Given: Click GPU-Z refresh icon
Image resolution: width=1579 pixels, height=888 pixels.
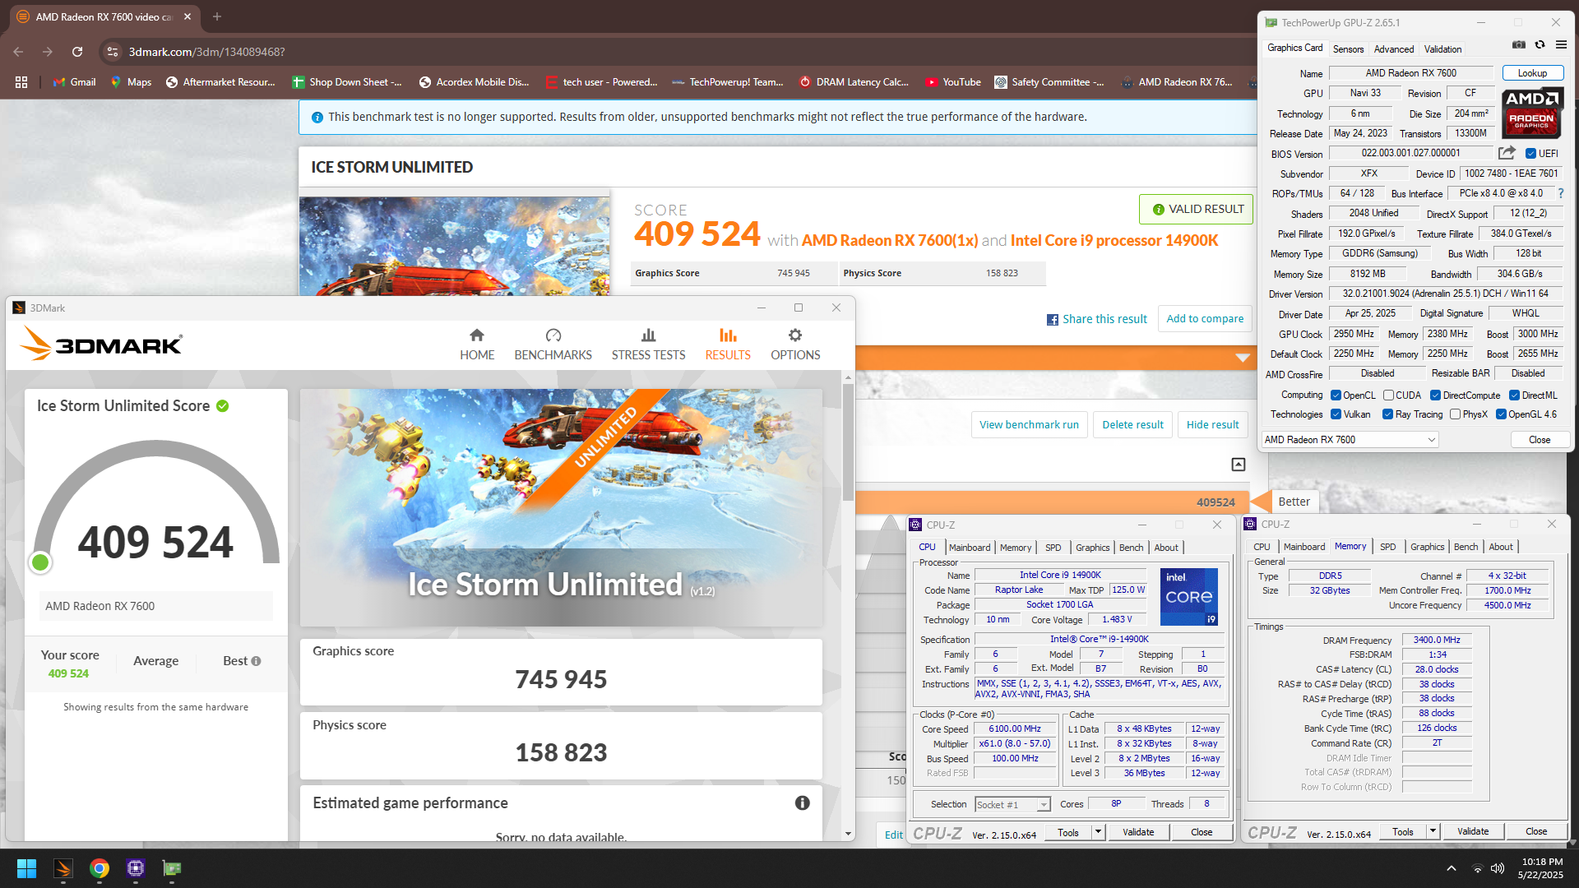Looking at the screenshot, I should [x=1540, y=44].
